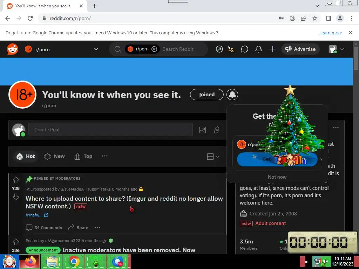Viewport: 359px width, 269px height.
Task: Click the install app icon in address bar
Action: [292, 18]
